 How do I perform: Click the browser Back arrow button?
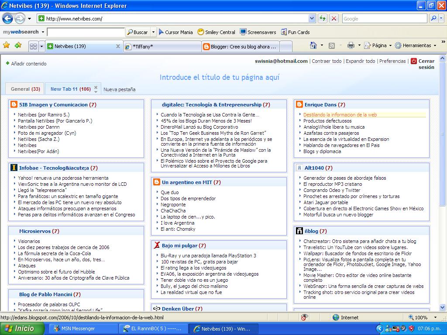coord(8,19)
